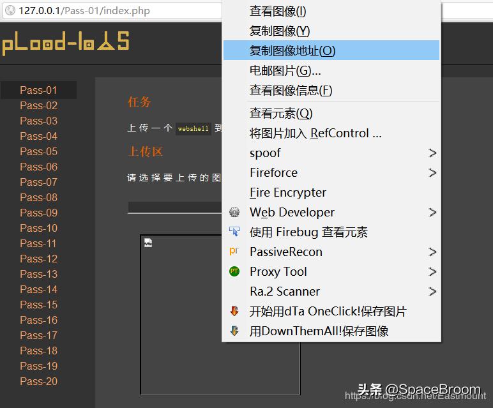
Task: Click the PassiveRecon menu entry
Action: (331, 252)
